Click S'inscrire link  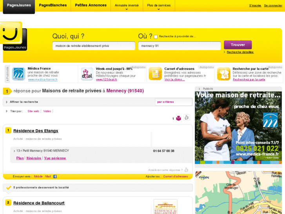(x=255, y=5)
